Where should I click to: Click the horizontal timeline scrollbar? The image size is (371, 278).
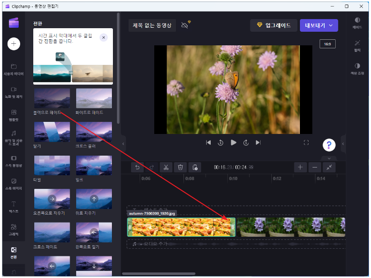(159, 274)
